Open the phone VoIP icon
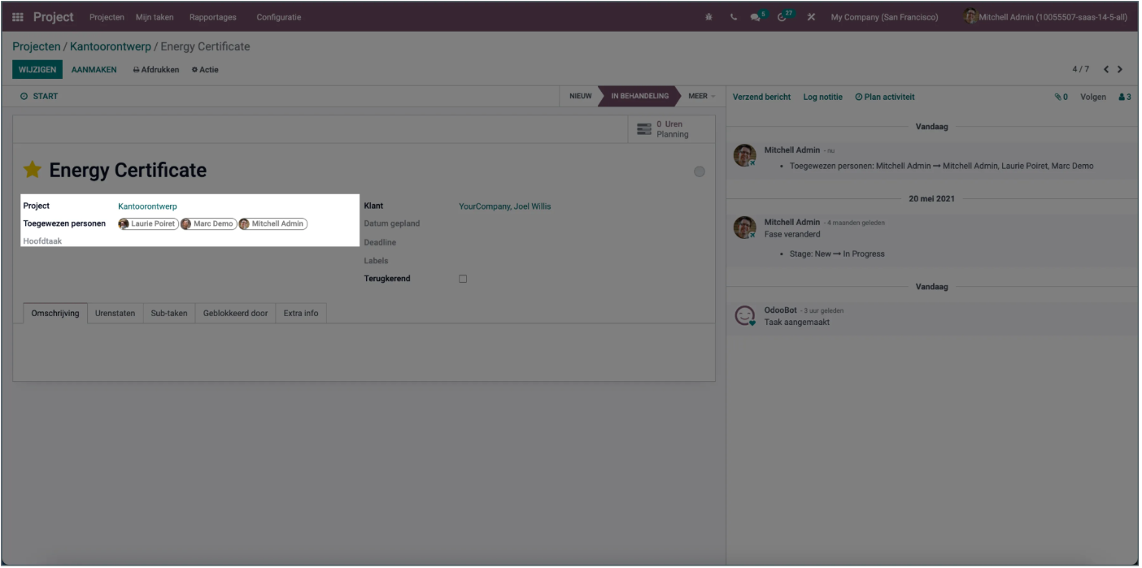Screen dimensions: 1142x568 (x=734, y=17)
